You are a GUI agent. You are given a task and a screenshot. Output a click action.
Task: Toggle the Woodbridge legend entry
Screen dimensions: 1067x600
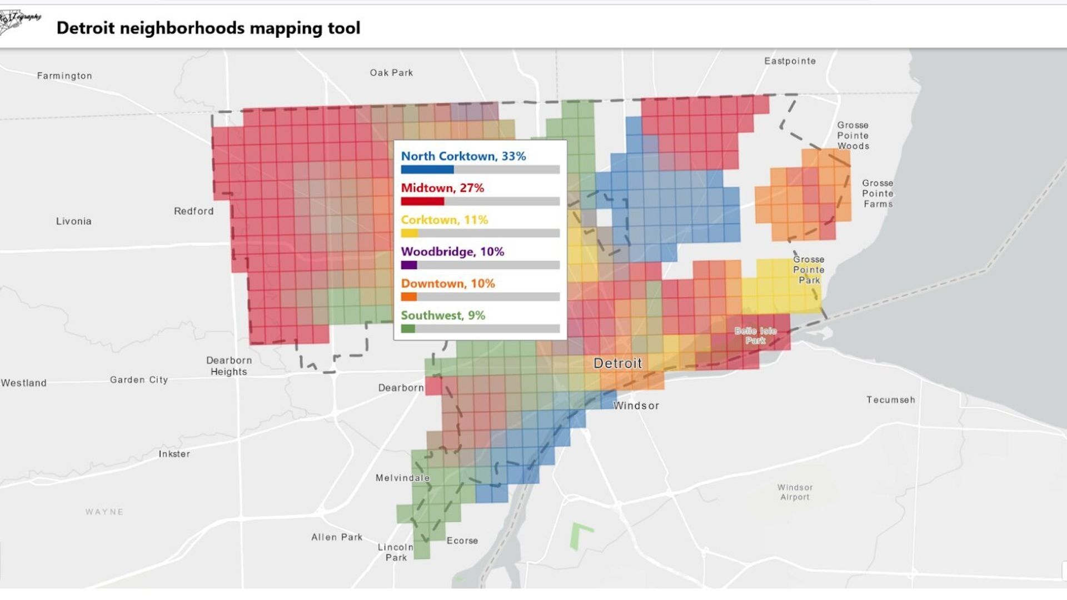point(453,252)
